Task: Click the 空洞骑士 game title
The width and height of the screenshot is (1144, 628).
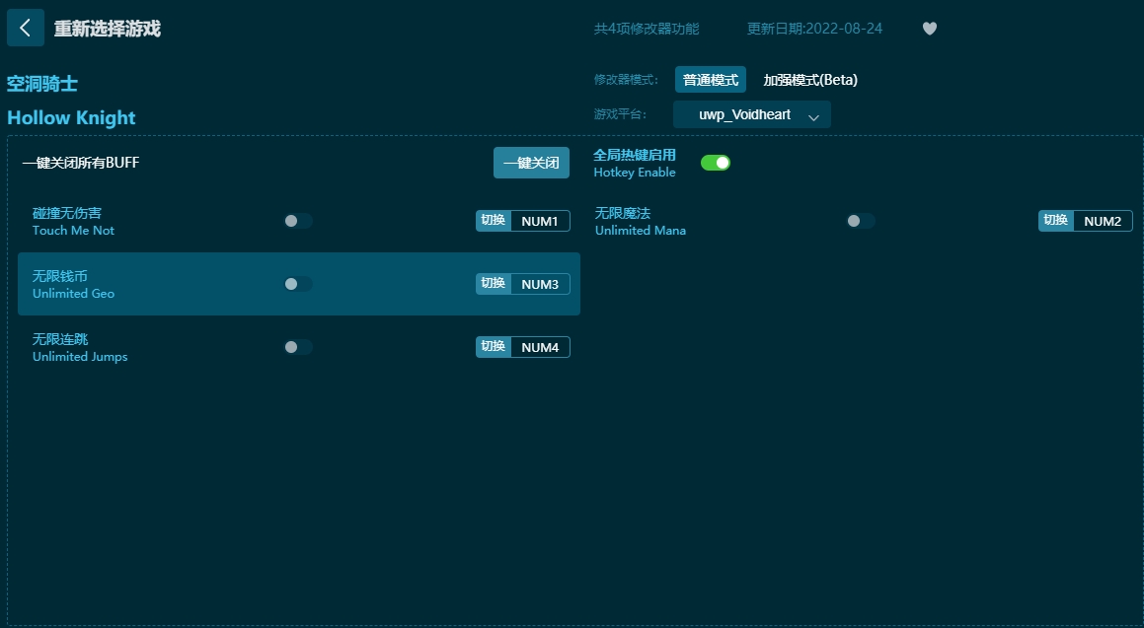Action: [x=42, y=84]
